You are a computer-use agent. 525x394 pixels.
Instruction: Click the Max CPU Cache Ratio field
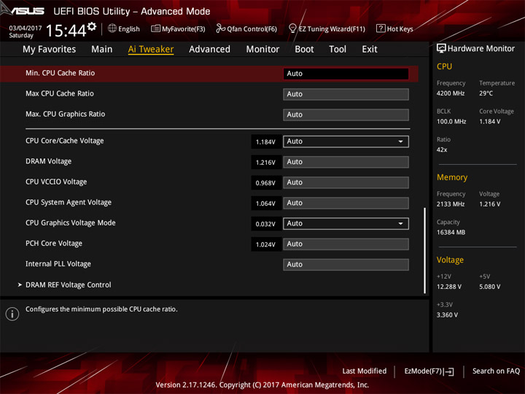[346, 94]
